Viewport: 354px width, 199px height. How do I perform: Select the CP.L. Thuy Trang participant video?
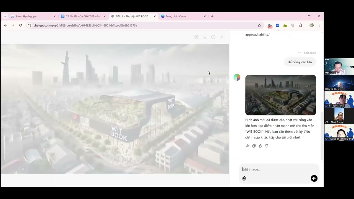(x=339, y=116)
